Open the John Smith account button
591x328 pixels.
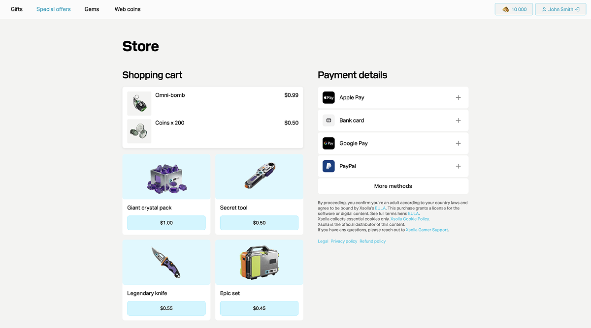pyautogui.click(x=560, y=9)
